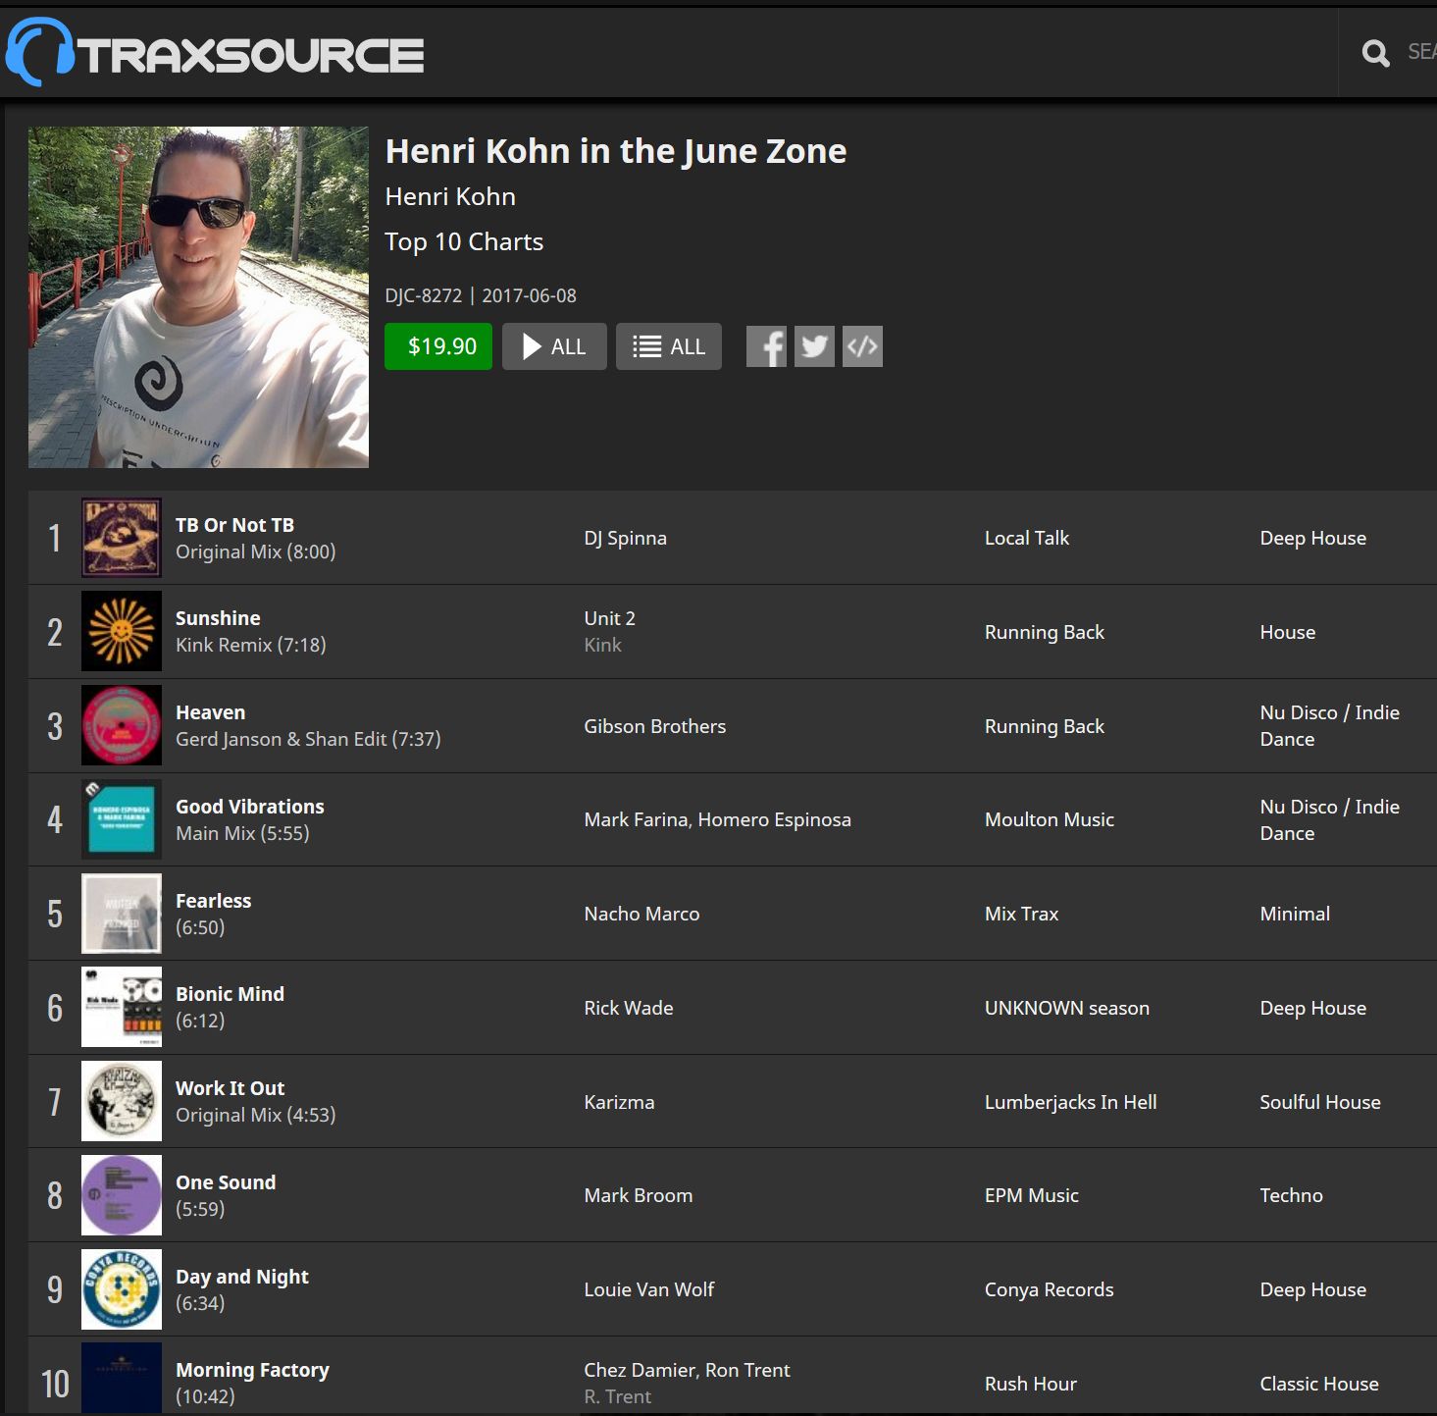Open the DJ Spinna artist link

[x=625, y=538]
